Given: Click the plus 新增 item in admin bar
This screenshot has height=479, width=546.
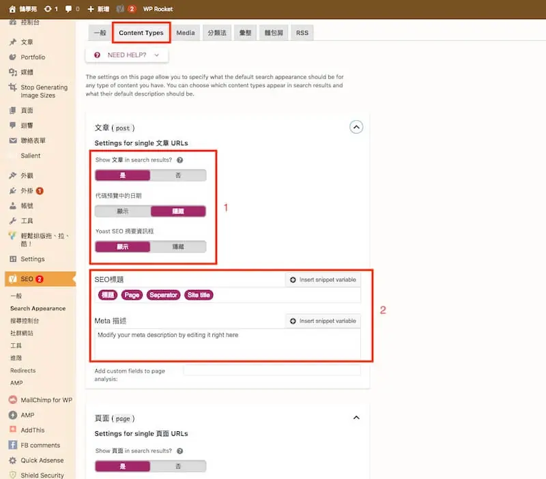Looking at the screenshot, I should [98, 9].
